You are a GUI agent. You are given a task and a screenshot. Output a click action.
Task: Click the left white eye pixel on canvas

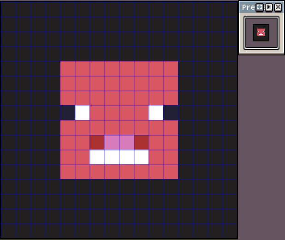(x=83, y=113)
